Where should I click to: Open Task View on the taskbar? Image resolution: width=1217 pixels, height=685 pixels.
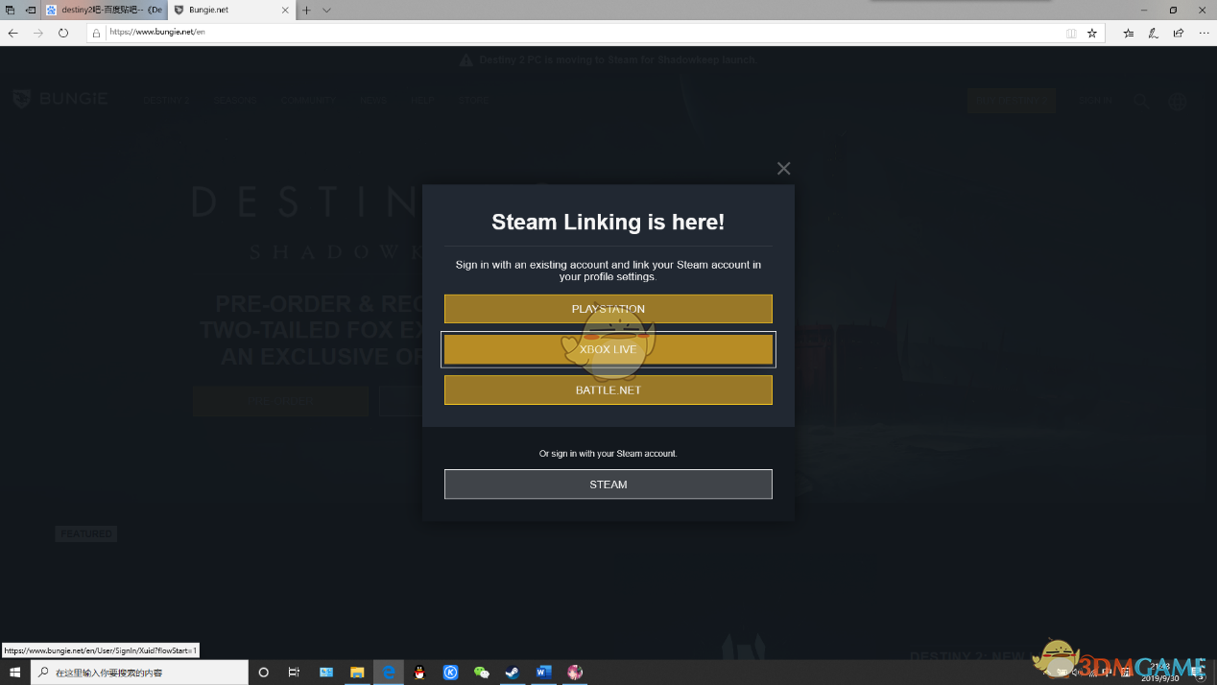click(x=295, y=673)
